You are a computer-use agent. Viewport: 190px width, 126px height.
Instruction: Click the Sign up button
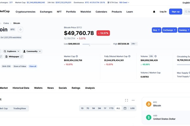175,12
